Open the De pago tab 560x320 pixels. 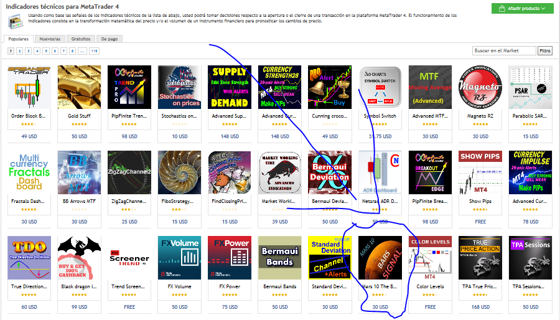click(x=110, y=39)
